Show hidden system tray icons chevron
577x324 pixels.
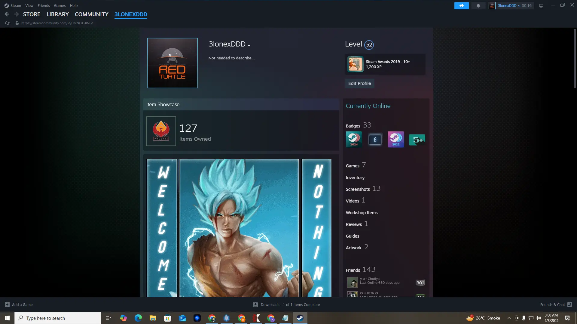point(509,318)
